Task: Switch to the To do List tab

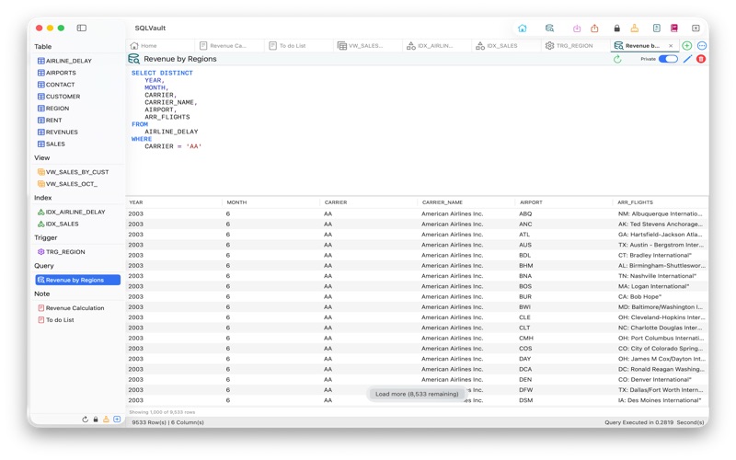Action: click(299, 45)
